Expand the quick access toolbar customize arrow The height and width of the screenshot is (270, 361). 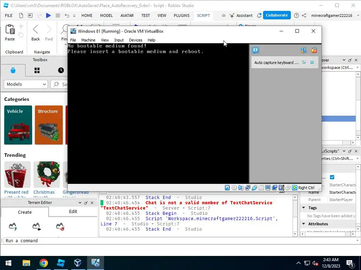74,15
